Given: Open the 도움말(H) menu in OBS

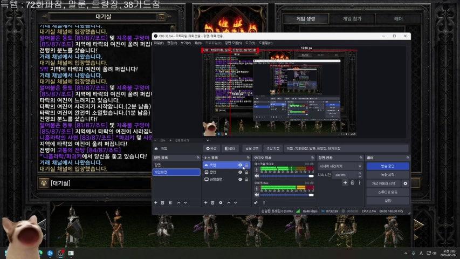Looking at the screenshot, I should [x=265, y=43].
